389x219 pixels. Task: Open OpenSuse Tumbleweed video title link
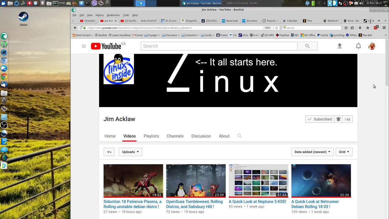click(194, 204)
